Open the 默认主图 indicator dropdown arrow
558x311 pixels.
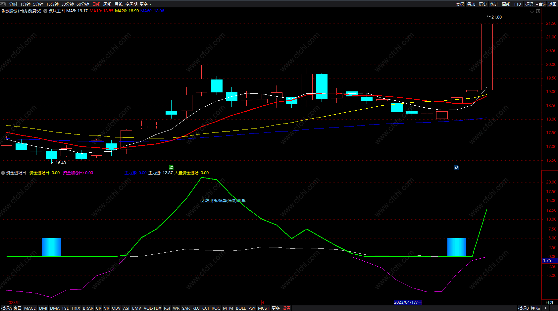[45, 11]
